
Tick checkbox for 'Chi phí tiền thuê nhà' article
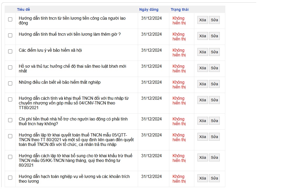10,120
